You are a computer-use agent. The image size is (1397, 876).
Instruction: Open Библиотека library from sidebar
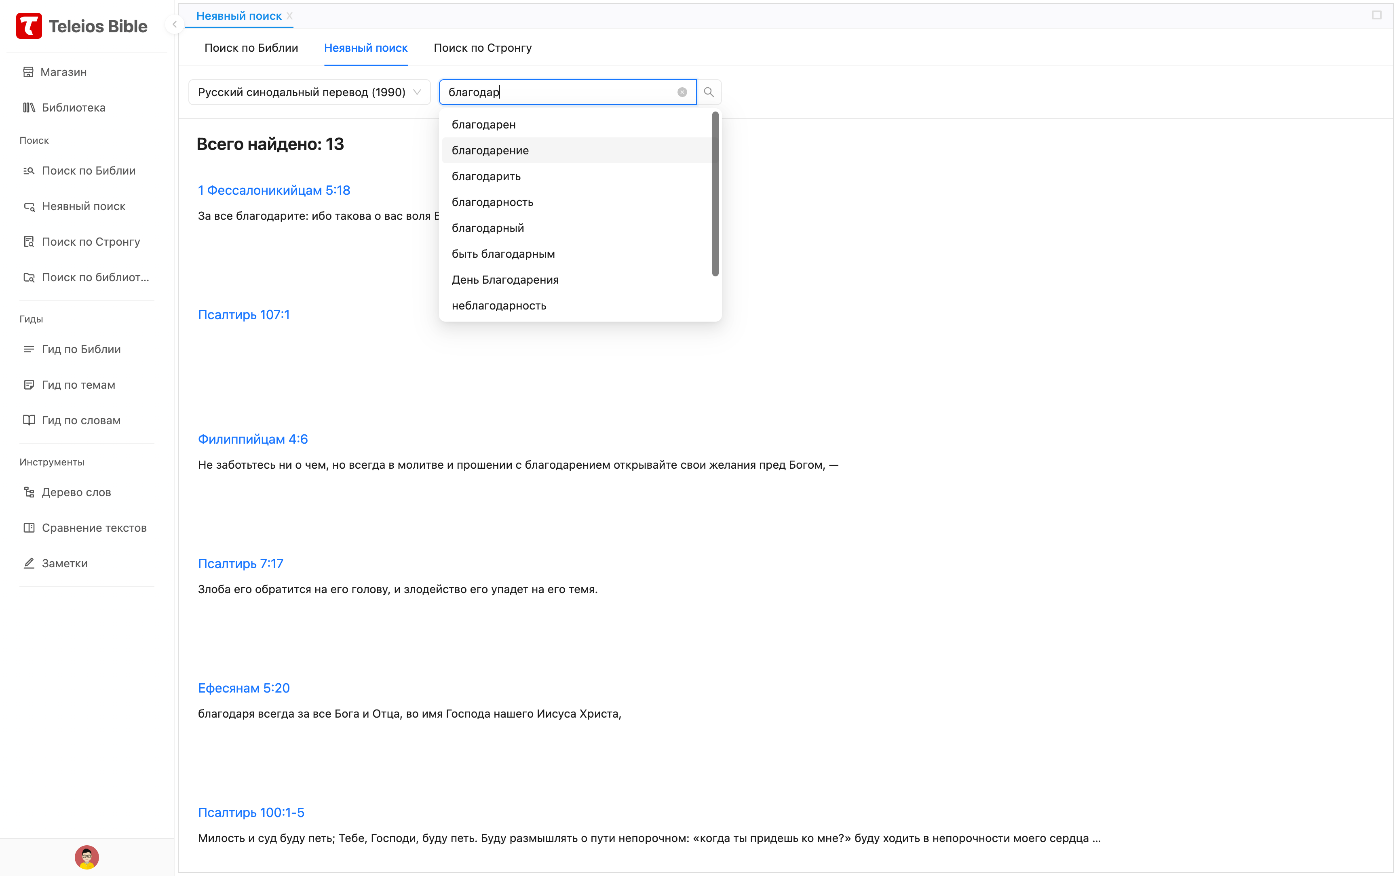tap(73, 108)
